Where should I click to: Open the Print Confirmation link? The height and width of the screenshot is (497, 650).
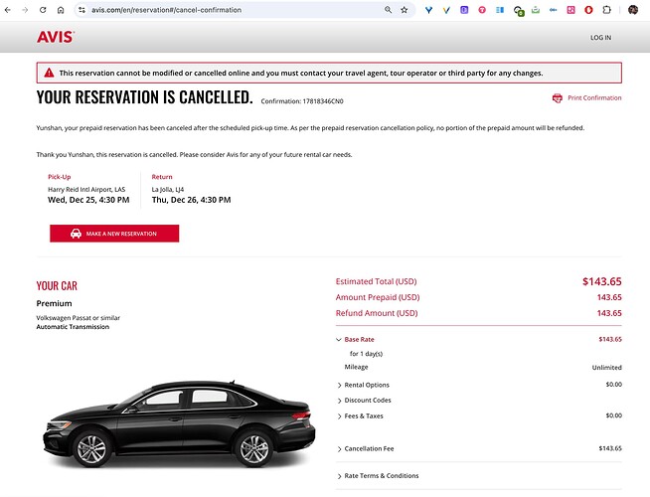pos(594,98)
